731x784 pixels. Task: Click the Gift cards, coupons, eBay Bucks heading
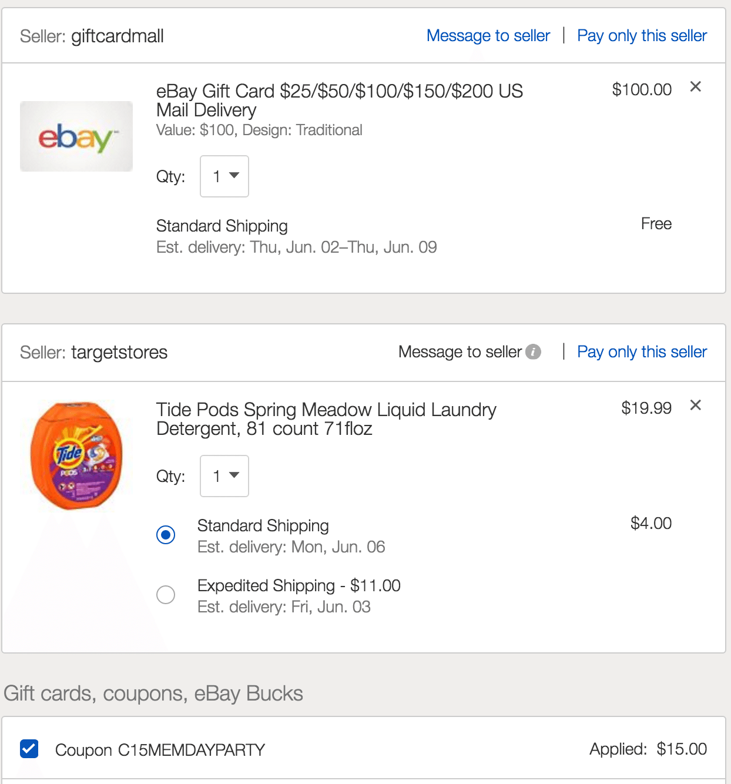coord(153,693)
